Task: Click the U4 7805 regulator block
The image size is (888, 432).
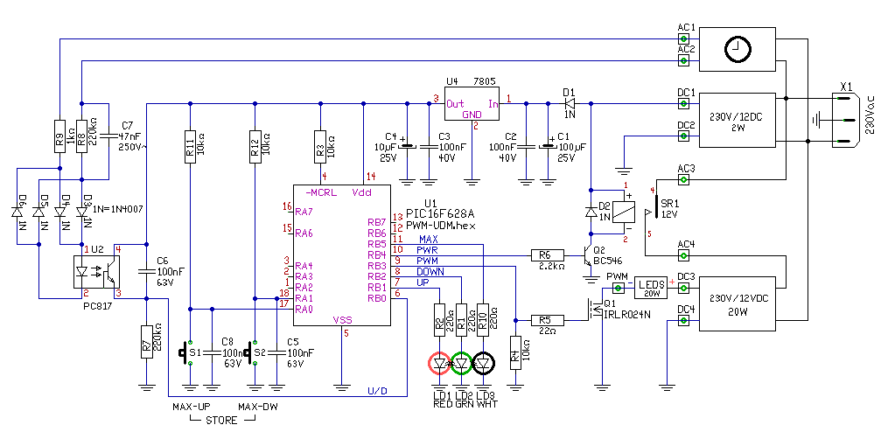Action: pyautogui.click(x=472, y=103)
